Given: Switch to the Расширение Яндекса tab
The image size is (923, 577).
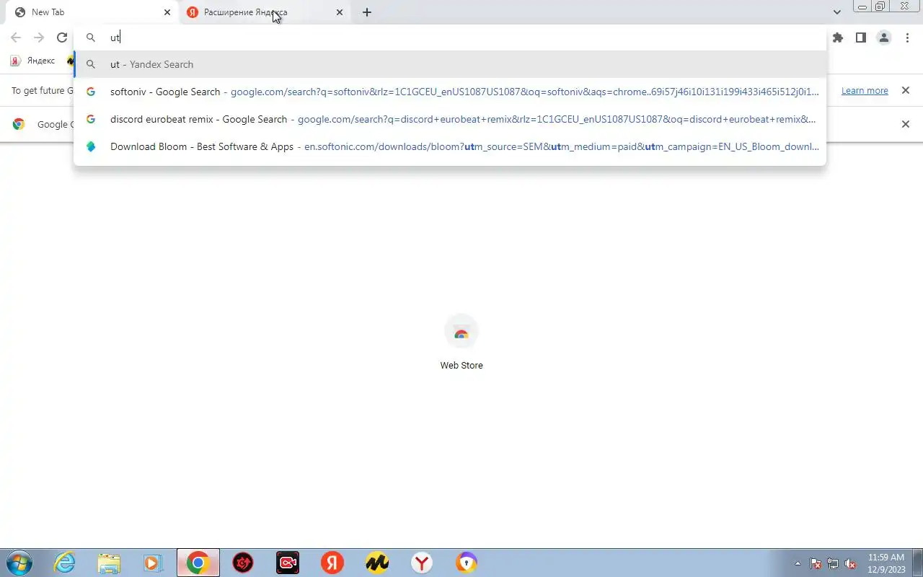Looking at the screenshot, I should tap(263, 12).
